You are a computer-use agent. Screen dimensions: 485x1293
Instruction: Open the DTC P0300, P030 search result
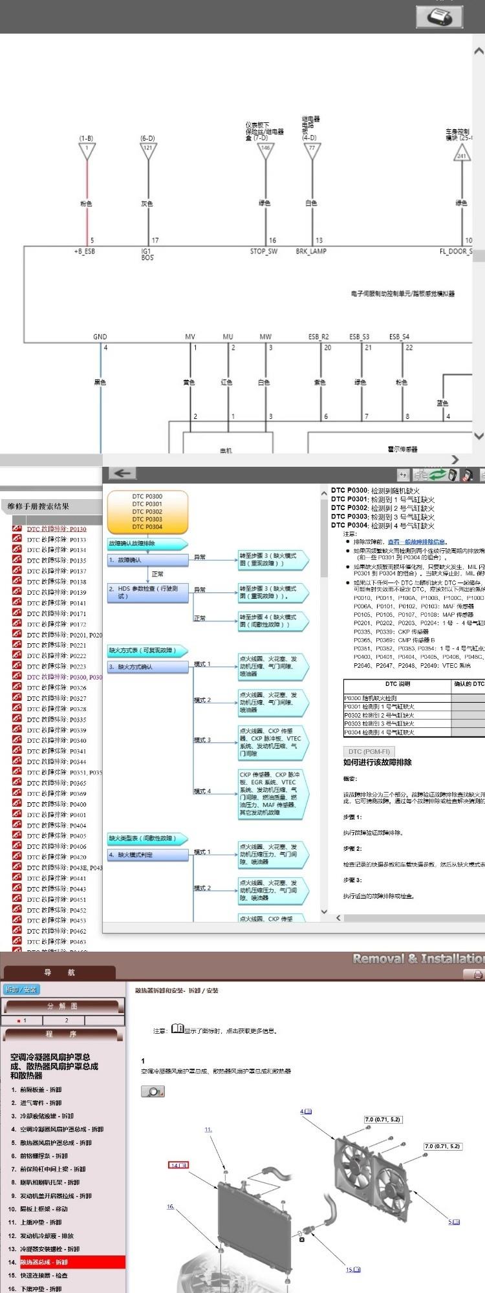tap(64, 677)
